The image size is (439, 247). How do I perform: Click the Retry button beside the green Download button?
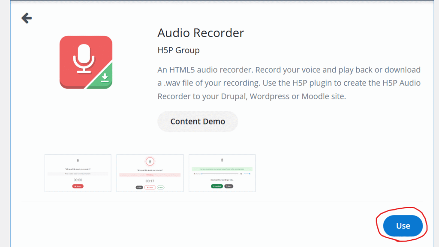point(229,187)
